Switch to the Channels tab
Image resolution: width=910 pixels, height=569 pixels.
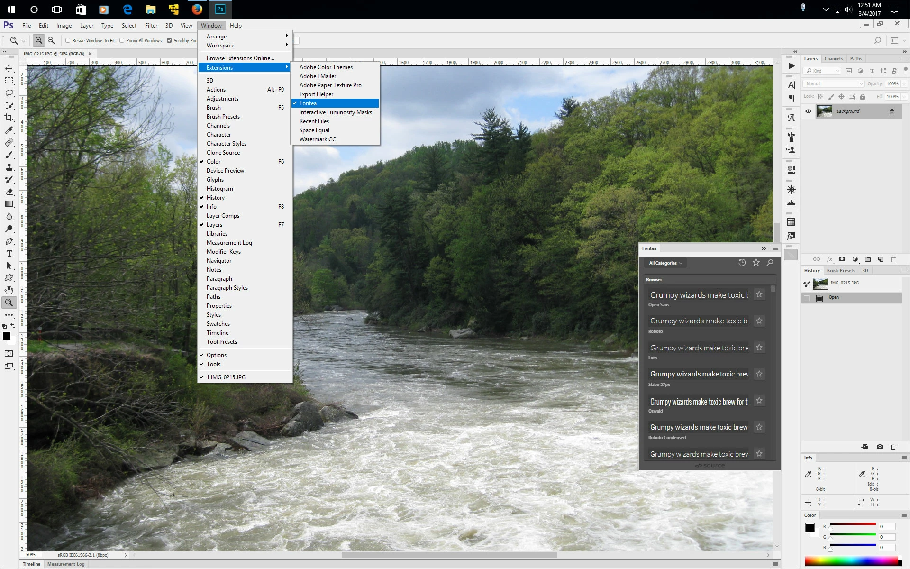pos(833,59)
